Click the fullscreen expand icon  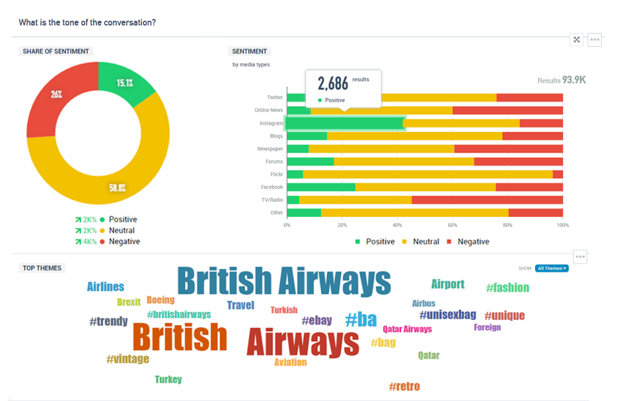tap(576, 39)
